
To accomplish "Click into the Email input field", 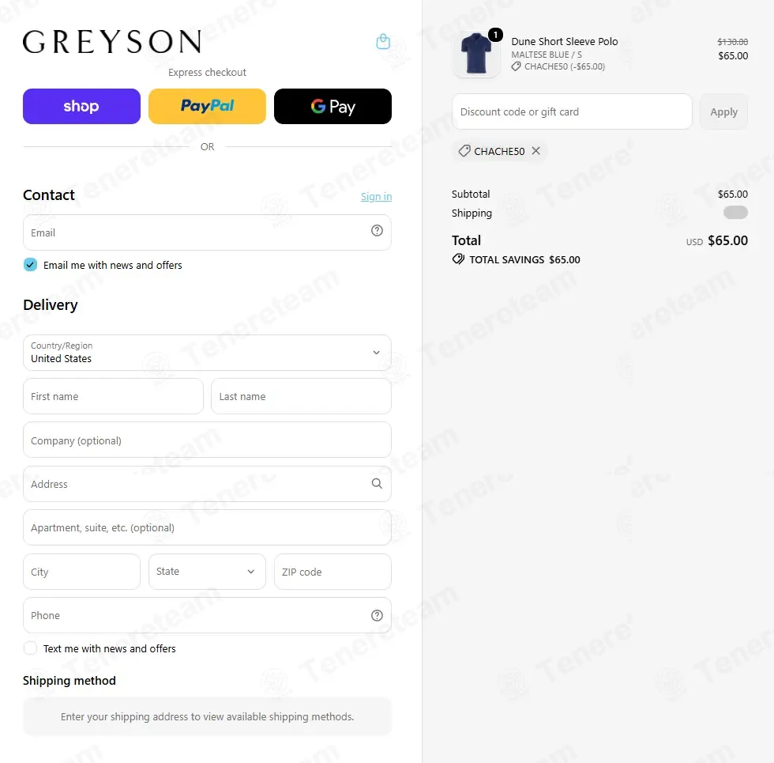I will tap(207, 232).
